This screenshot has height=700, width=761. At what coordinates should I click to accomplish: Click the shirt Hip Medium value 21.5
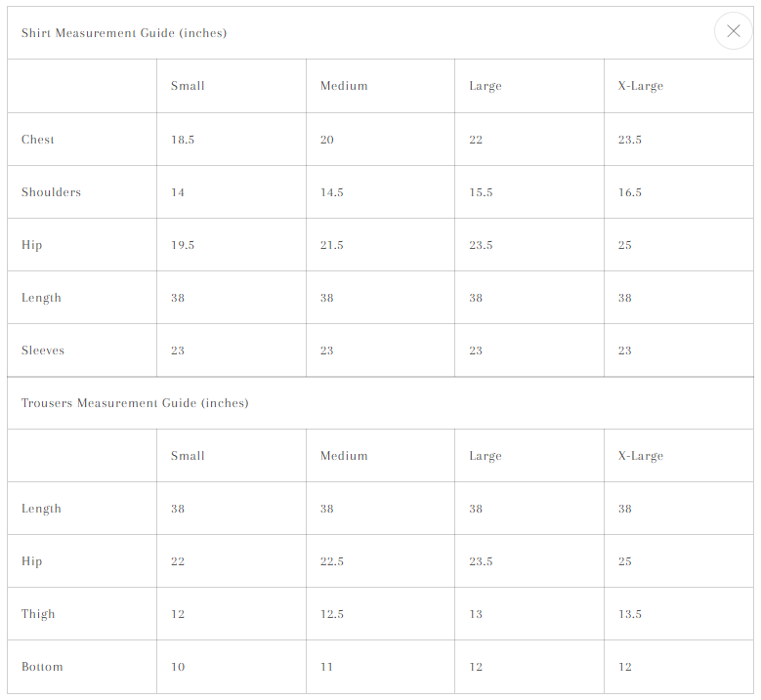[x=331, y=245]
